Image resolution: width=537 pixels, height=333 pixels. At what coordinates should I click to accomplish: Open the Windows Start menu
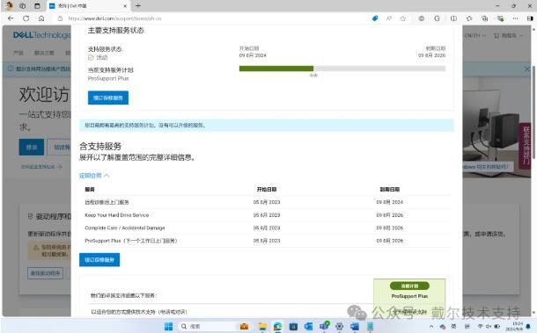click(168, 326)
